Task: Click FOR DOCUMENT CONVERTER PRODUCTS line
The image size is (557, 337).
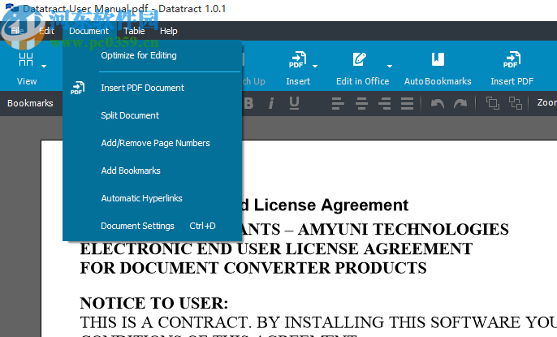Action: click(x=253, y=268)
